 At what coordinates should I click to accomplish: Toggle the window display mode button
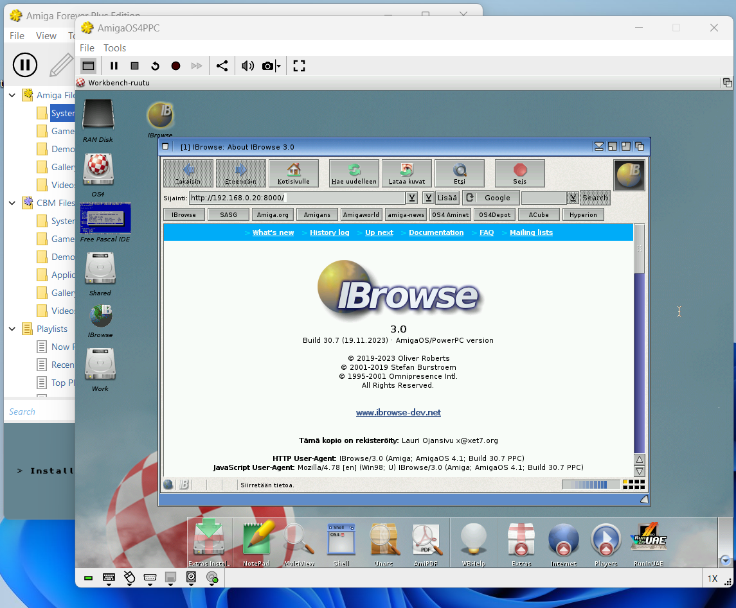(88, 66)
